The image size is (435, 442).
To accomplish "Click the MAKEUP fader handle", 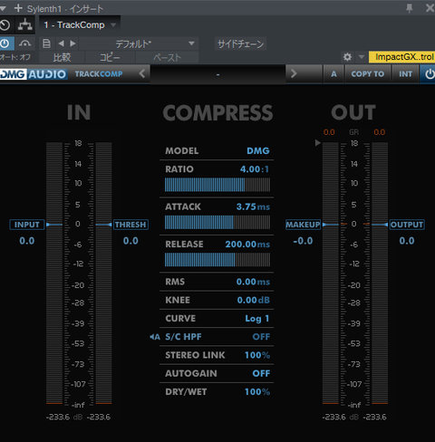I will click(303, 225).
